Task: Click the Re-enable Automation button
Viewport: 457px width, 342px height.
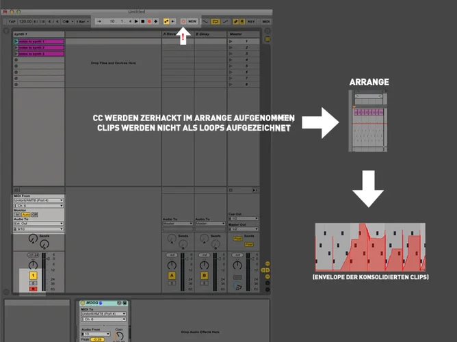Action: tap(173, 21)
